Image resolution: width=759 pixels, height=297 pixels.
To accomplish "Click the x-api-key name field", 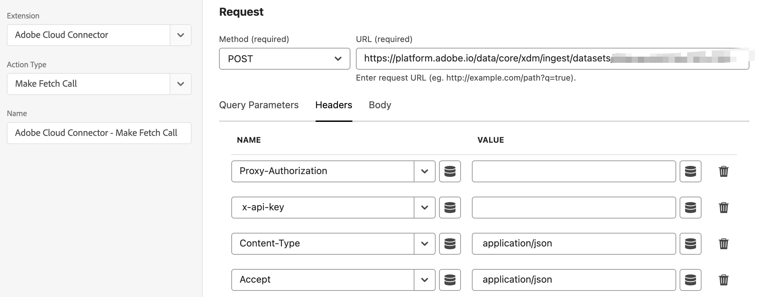I will click(x=323, y=208).
